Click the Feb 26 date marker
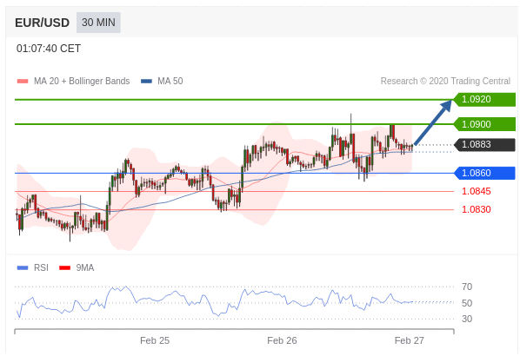The height and width of the screenshot is (356, 520). pyautogui.click(x=282, y=340)
